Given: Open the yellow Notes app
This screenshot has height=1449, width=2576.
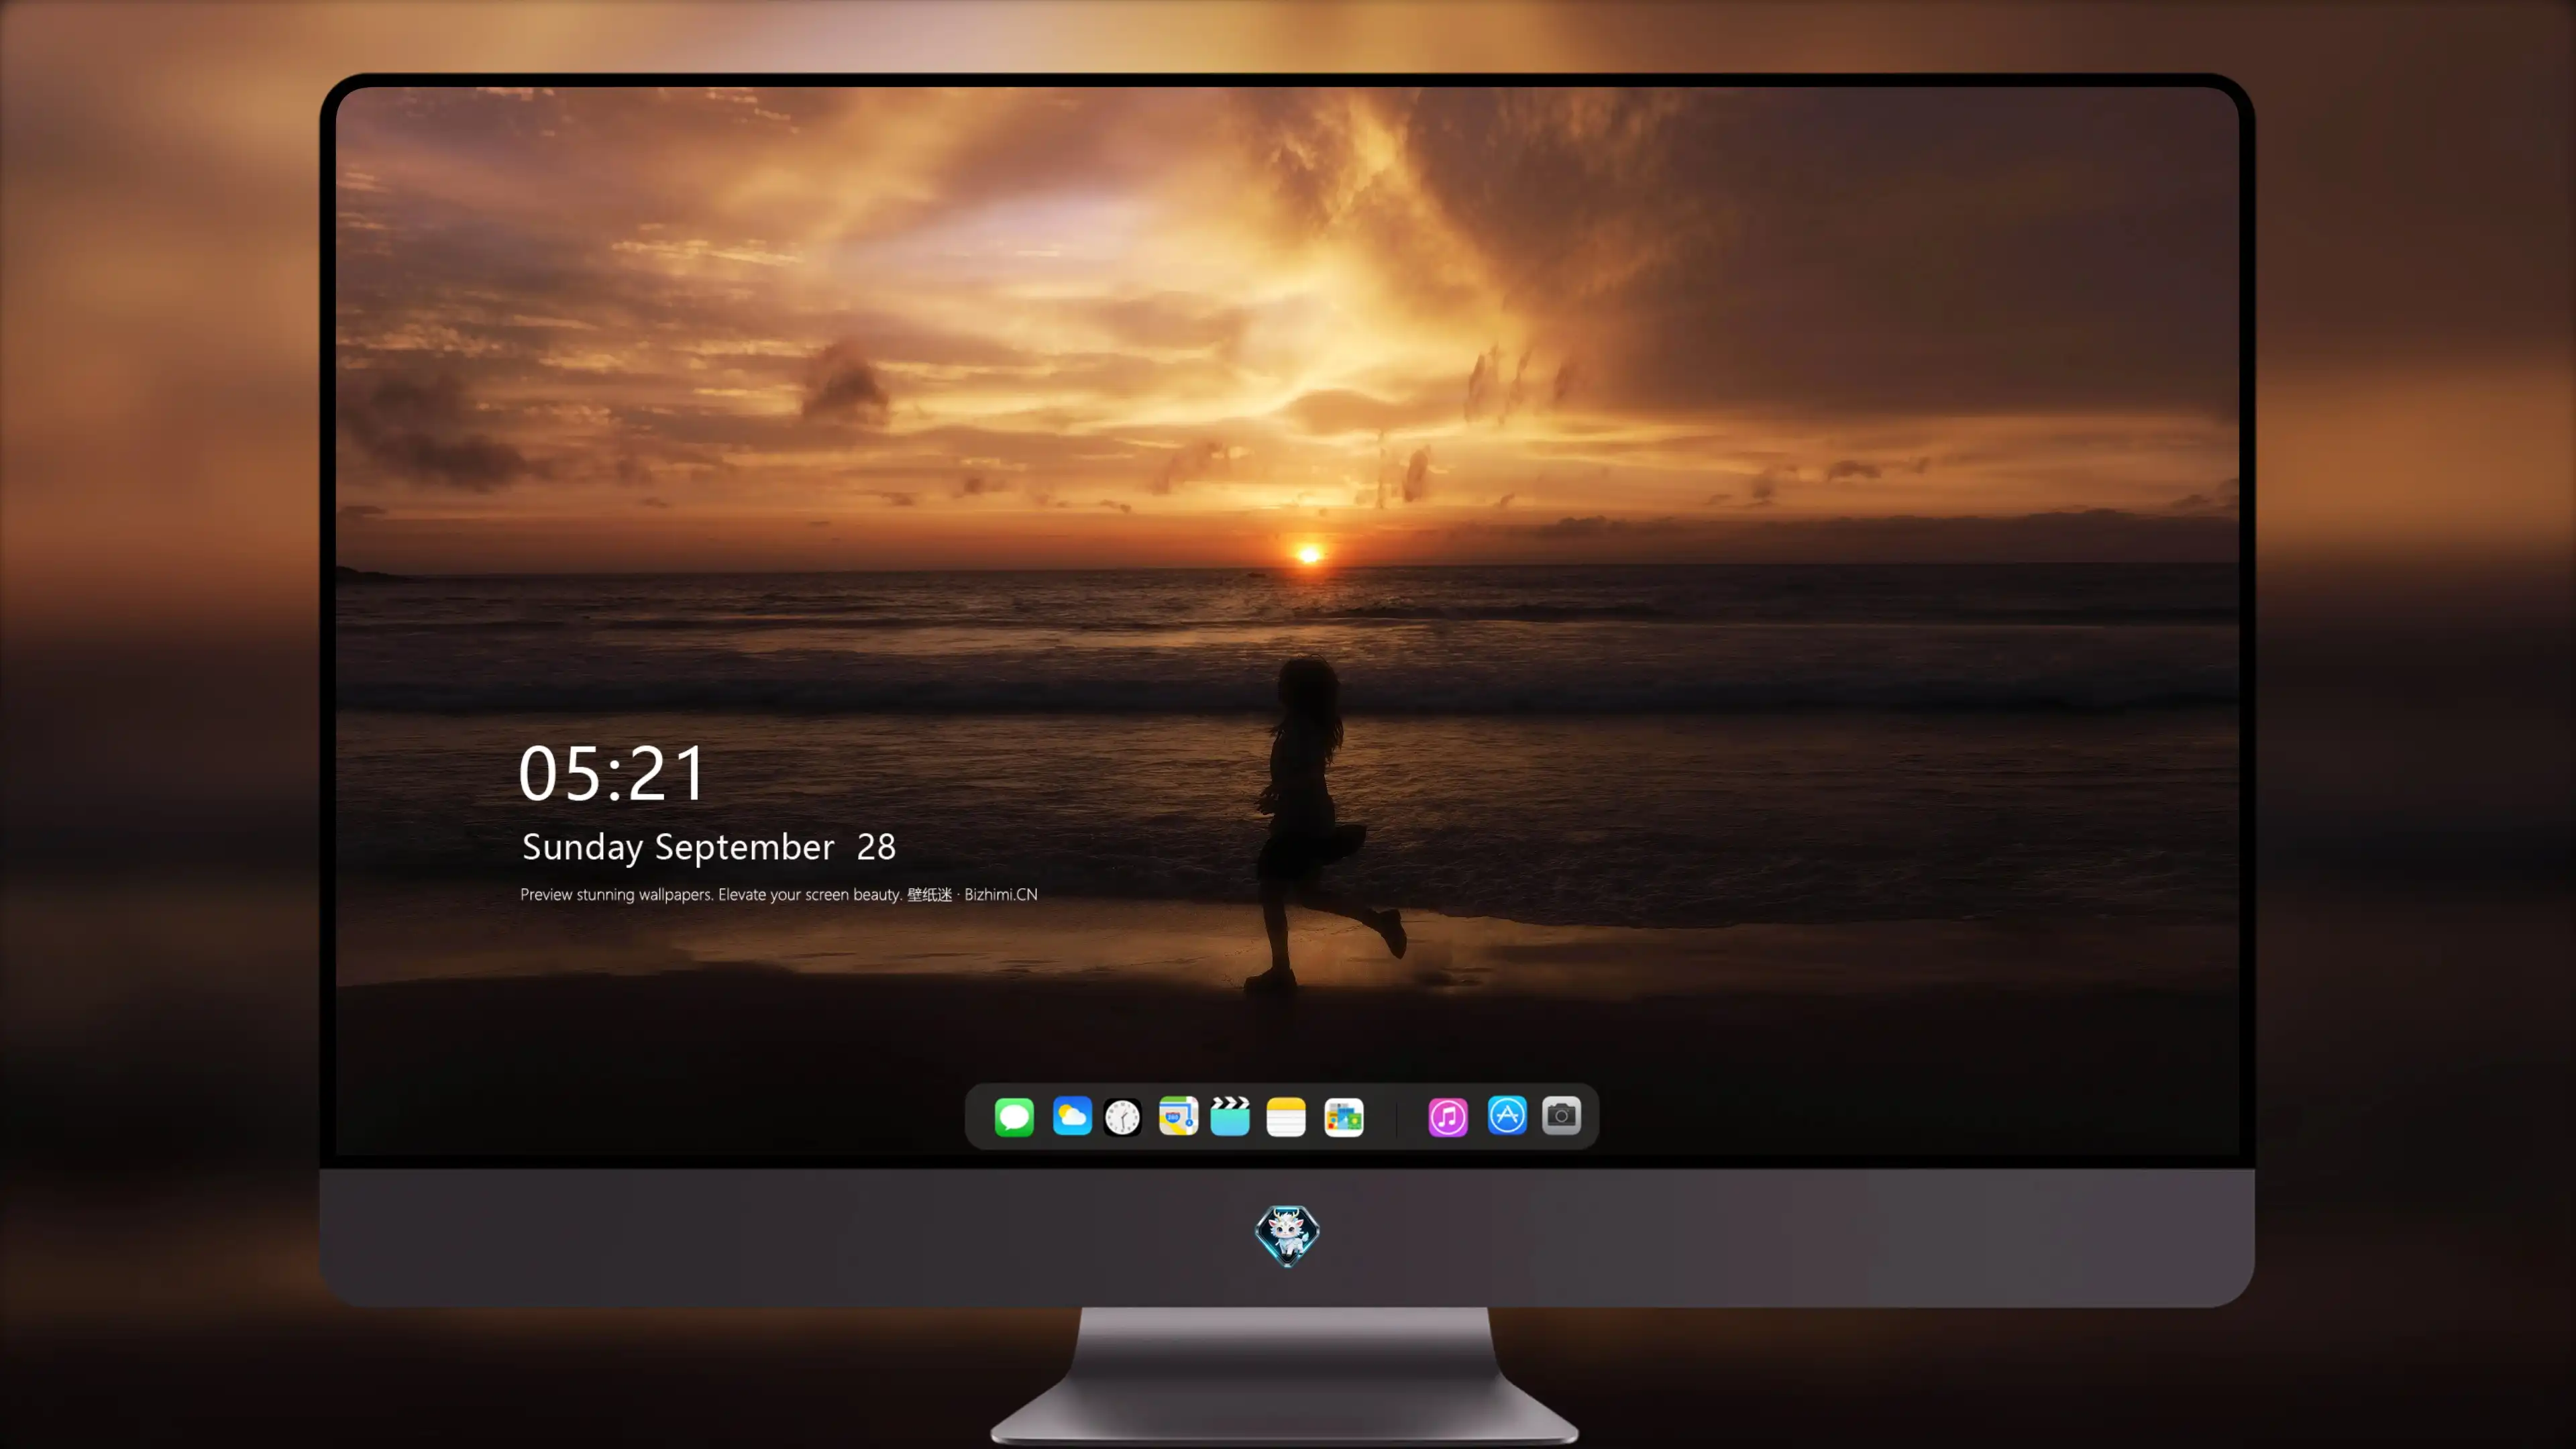Looking at the screenshot, I should point(1286,1116).
